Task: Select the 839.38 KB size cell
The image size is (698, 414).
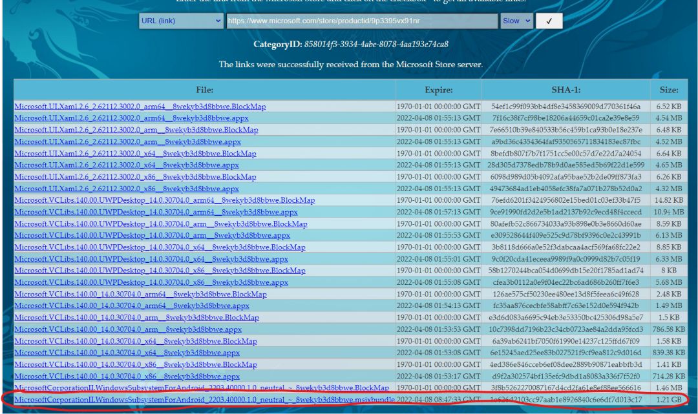Action: (669, 353)
